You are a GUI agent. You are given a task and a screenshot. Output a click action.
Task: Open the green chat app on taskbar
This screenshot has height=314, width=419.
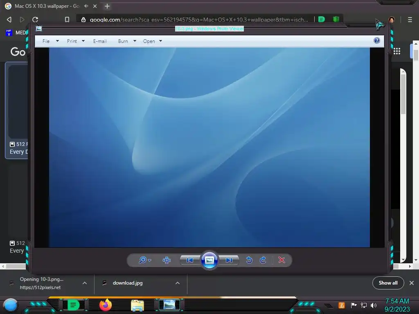[74, 305]
